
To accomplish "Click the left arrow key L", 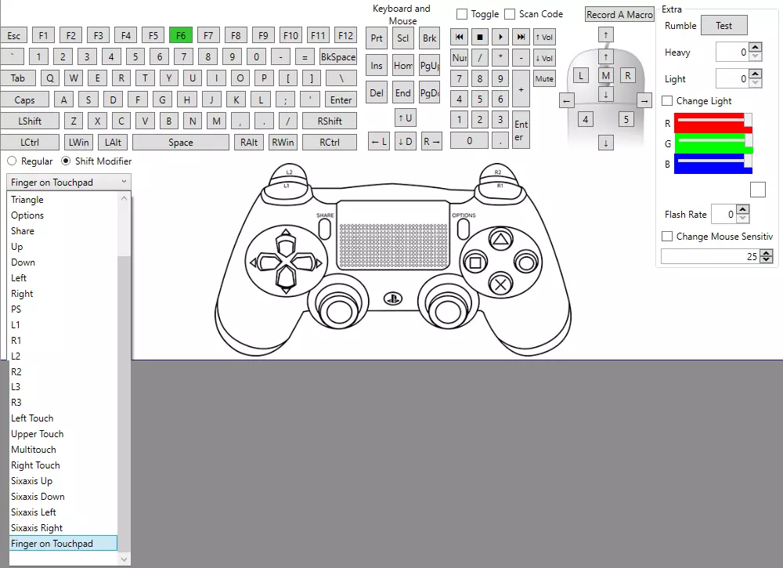I will 378,141.
